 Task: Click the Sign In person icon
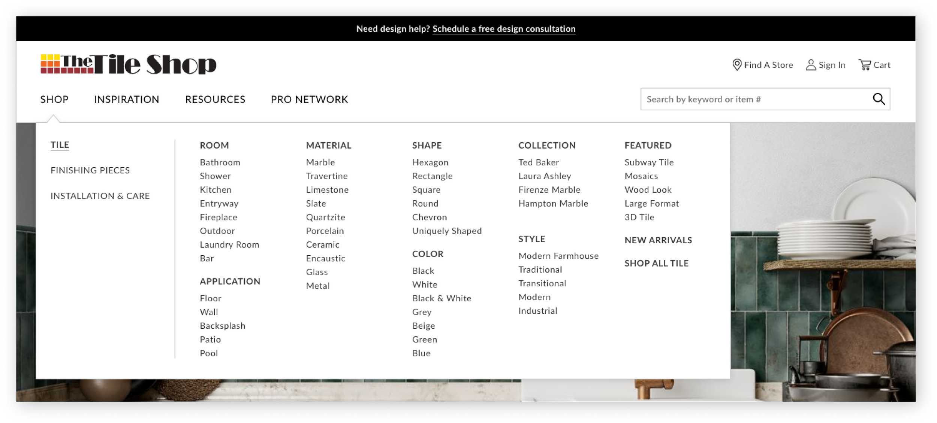click(810, 65)
